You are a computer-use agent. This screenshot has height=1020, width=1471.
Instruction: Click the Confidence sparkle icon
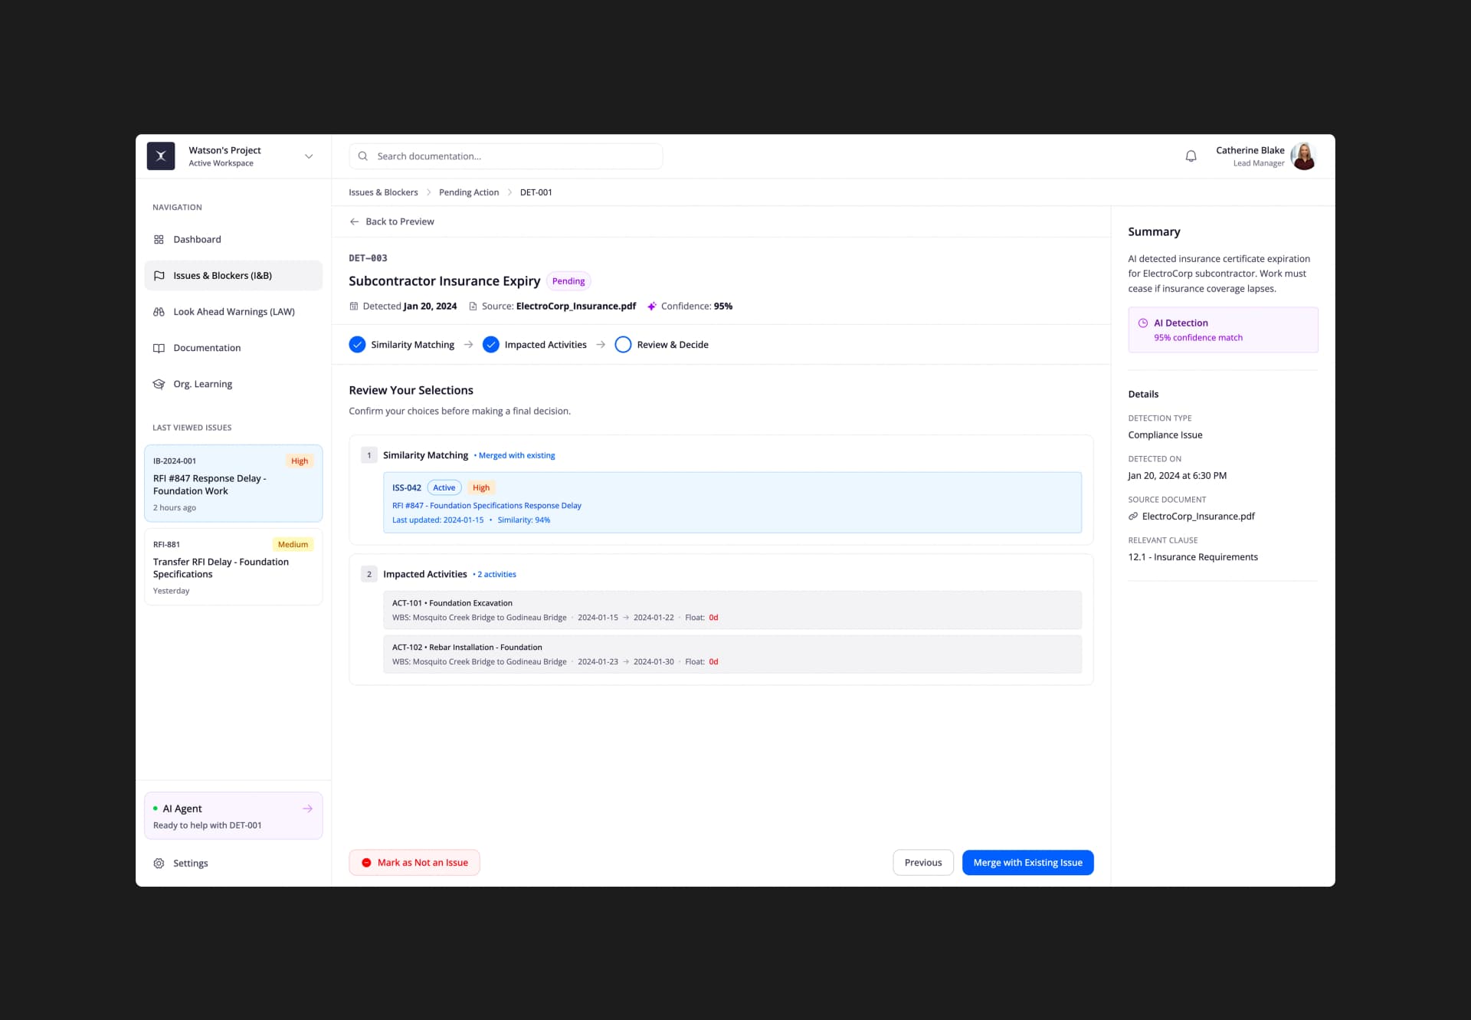point(652,307)
